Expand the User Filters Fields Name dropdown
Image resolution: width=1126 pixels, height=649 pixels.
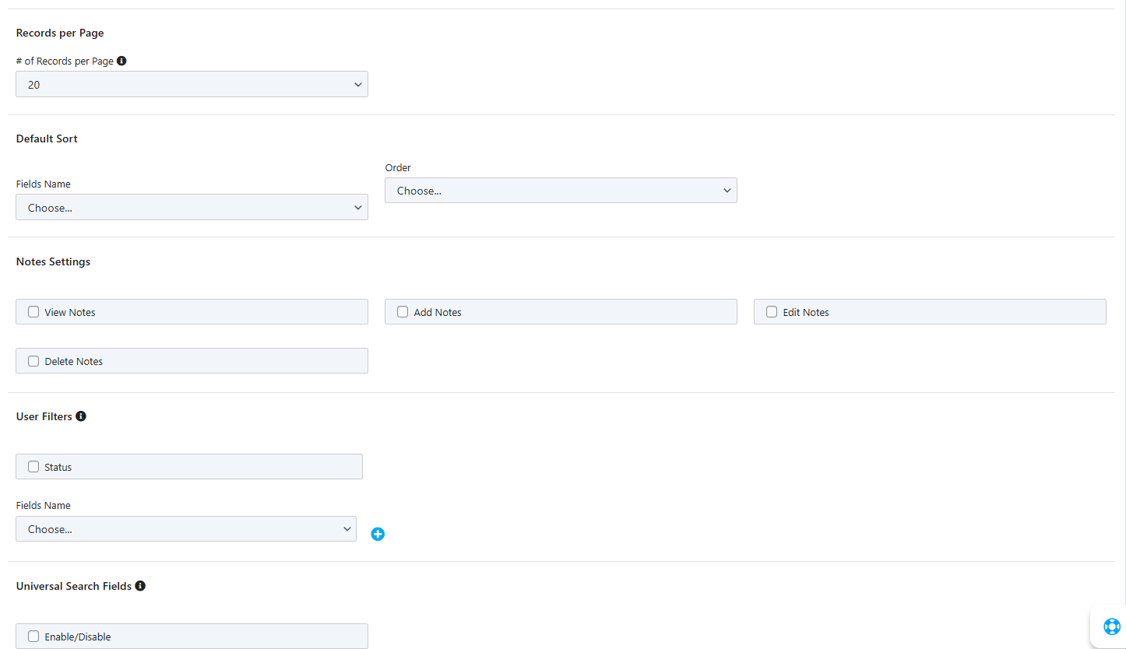pyautogui.click(x=185, y=529)
